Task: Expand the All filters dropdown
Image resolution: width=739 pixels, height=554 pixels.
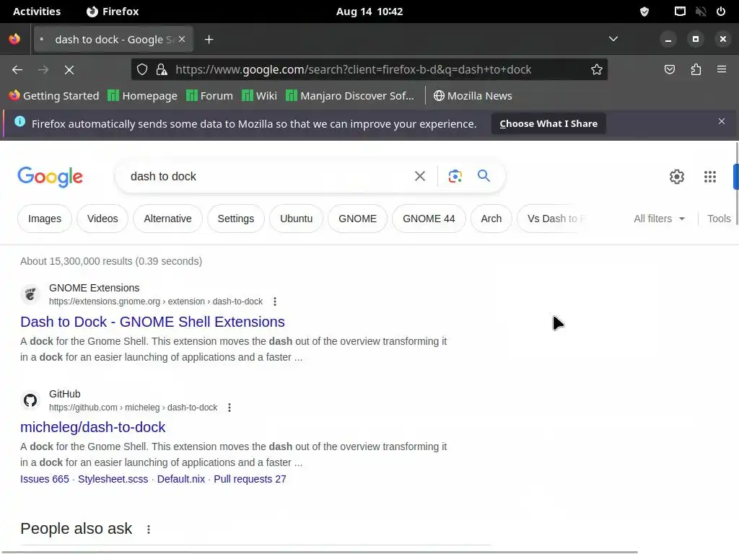Action: click(659, 219)
